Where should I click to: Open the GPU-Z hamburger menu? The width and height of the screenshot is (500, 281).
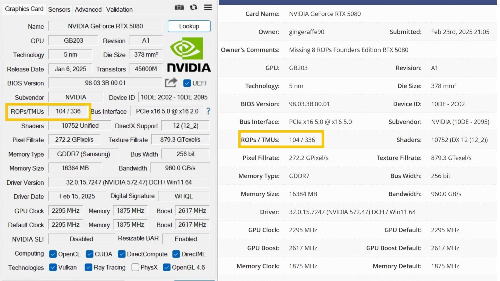[x=207, y=7]
